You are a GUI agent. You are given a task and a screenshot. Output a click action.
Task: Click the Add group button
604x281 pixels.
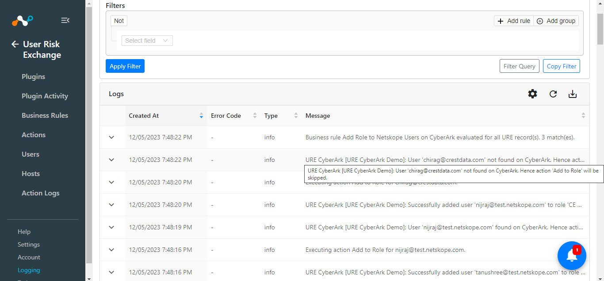point(556,21)
